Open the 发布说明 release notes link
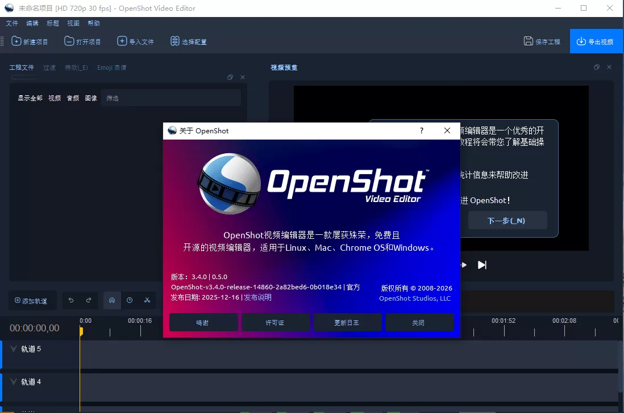 (258, 297)
